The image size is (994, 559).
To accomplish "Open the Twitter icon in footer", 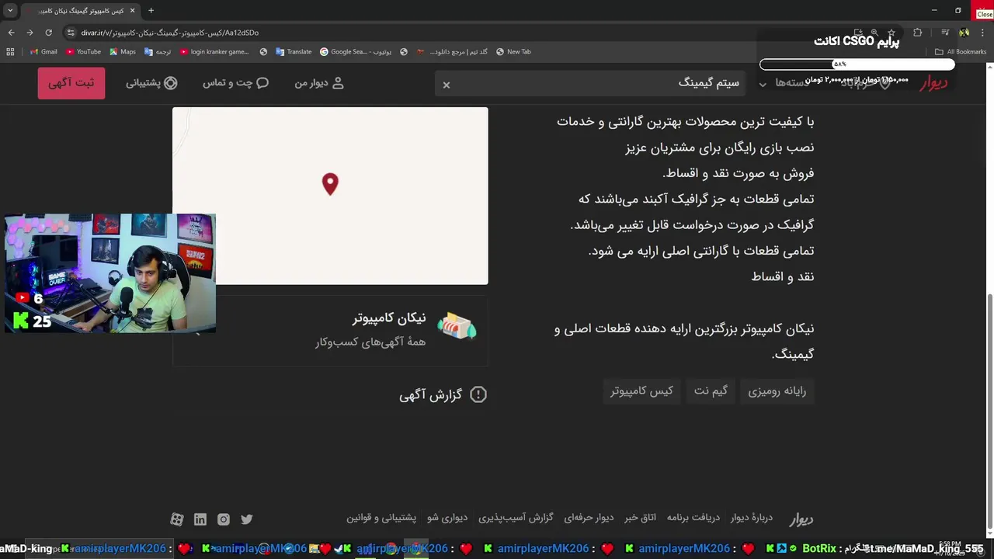I will pos(247,519).
